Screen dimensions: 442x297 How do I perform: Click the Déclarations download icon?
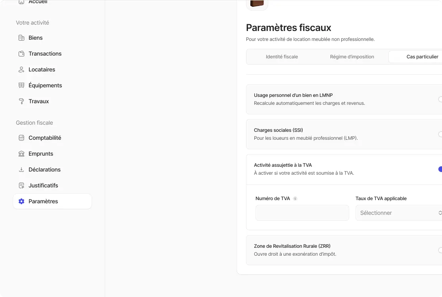click(21, 170)
